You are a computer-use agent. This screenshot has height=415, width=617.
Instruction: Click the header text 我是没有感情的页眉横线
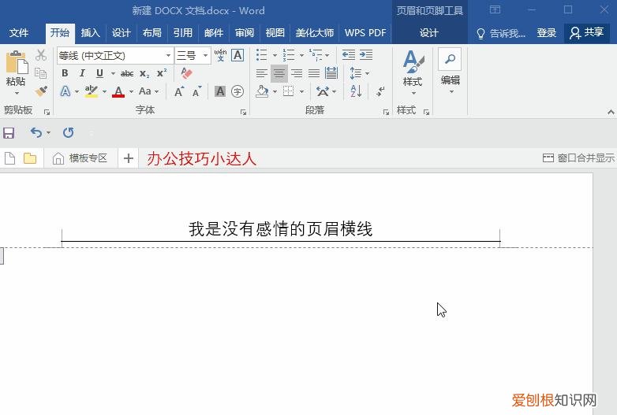(x=281, y=229)
